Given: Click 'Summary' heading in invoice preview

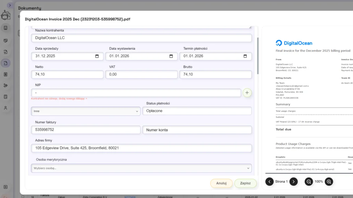Looking at the screenshot, I should pos(283,104).
